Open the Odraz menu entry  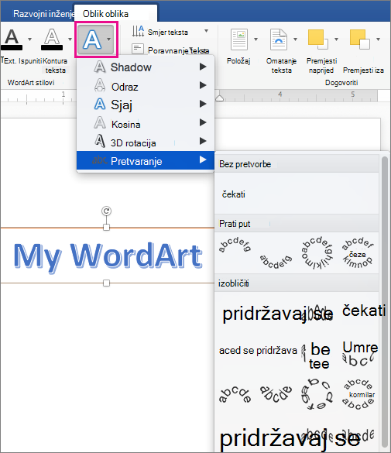[146, 86]
